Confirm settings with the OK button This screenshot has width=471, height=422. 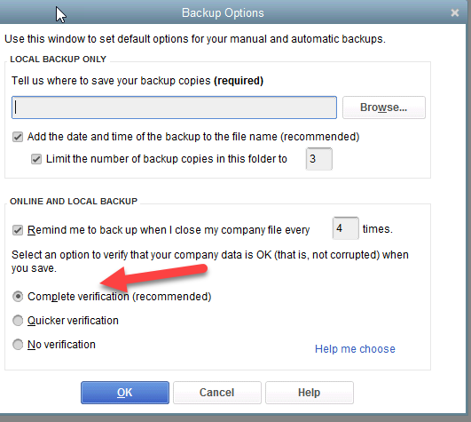[125, 393]
